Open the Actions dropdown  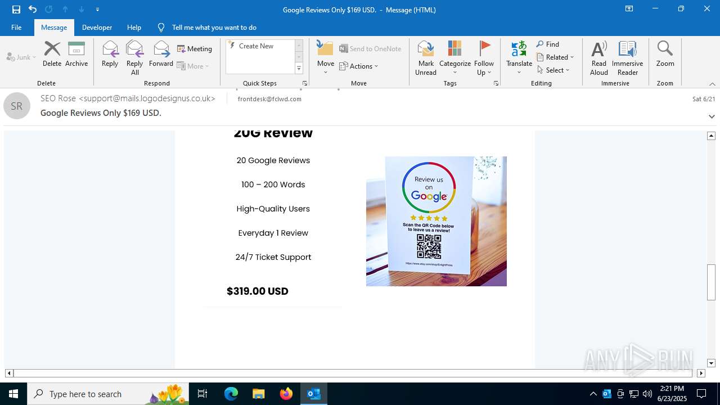359,66
